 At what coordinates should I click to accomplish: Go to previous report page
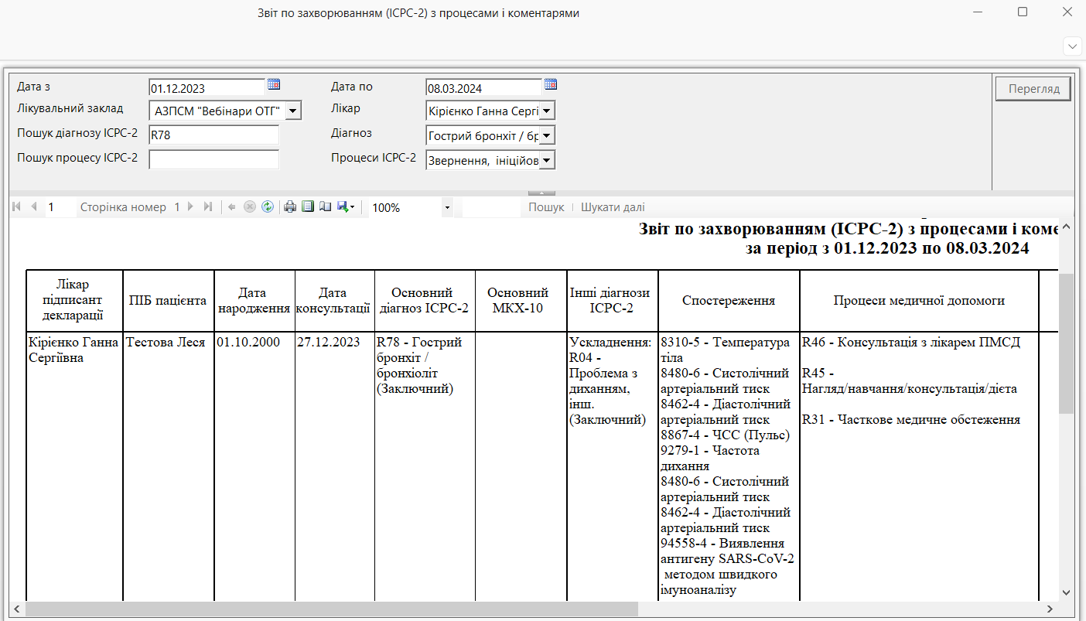tap(33, 207)
